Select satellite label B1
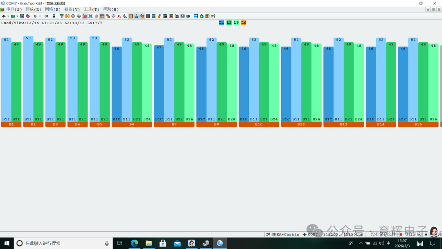This screenshot has width=442, height=249. pyautogui.click(x=11, y=124)
